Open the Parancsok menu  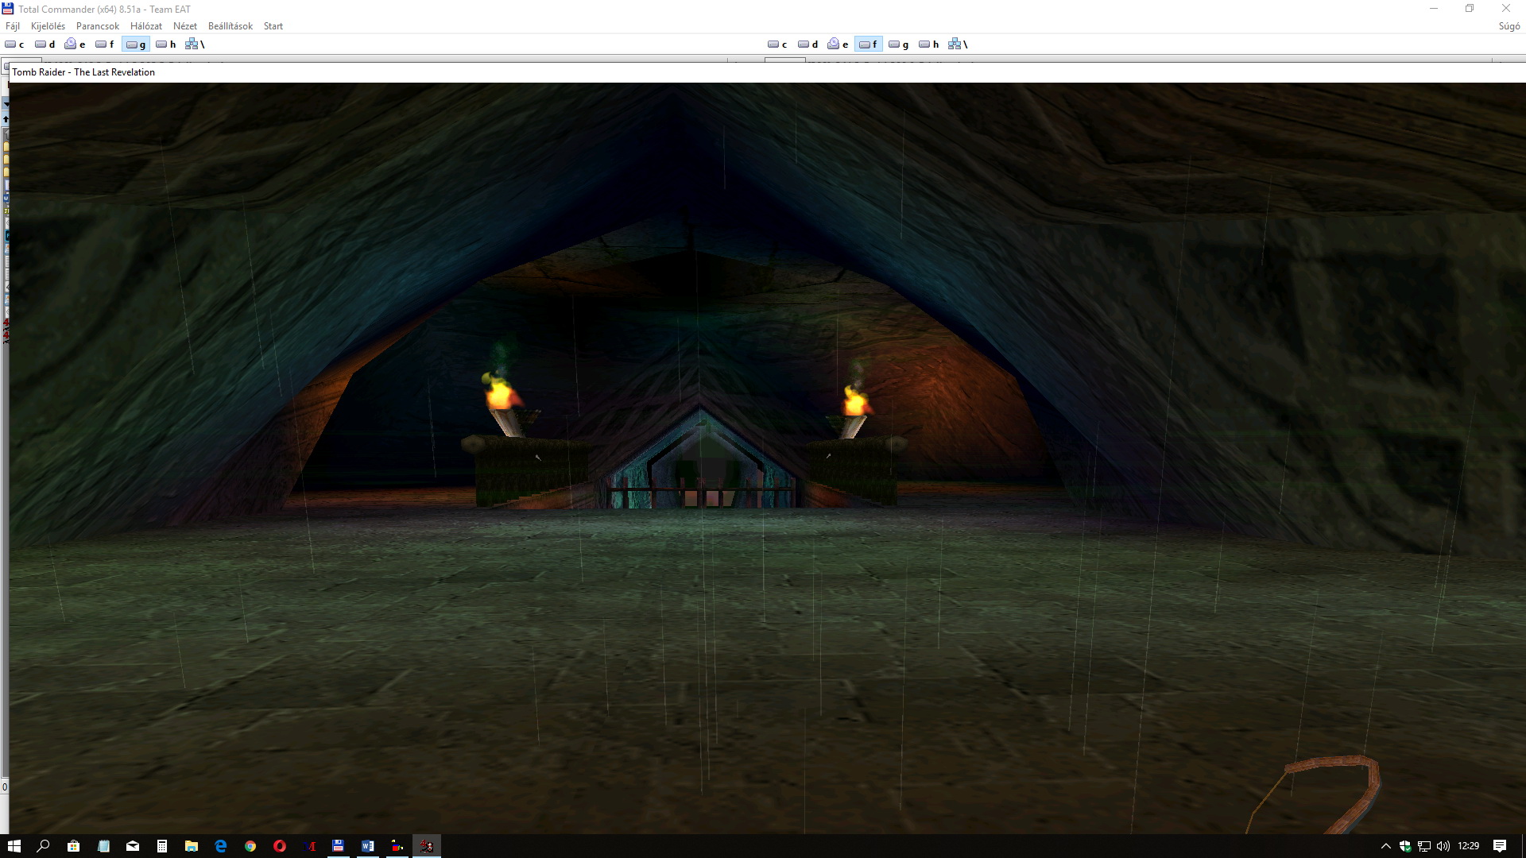click(x=97, y=26)
